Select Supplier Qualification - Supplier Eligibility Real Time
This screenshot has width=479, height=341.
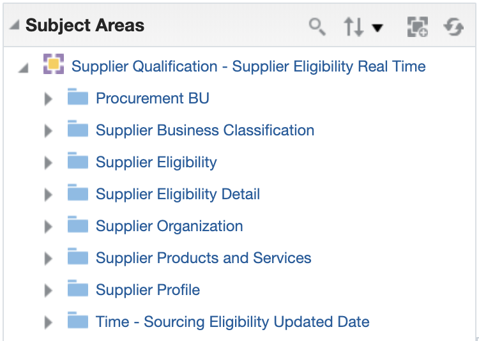click(248, 66)
